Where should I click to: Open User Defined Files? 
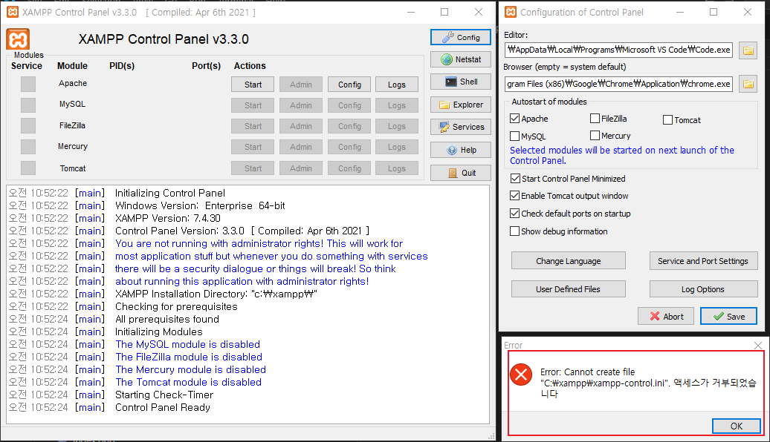[568, 288]
